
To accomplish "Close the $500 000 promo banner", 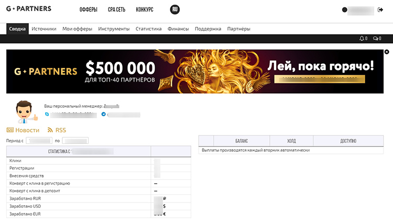I will [387, 52].
